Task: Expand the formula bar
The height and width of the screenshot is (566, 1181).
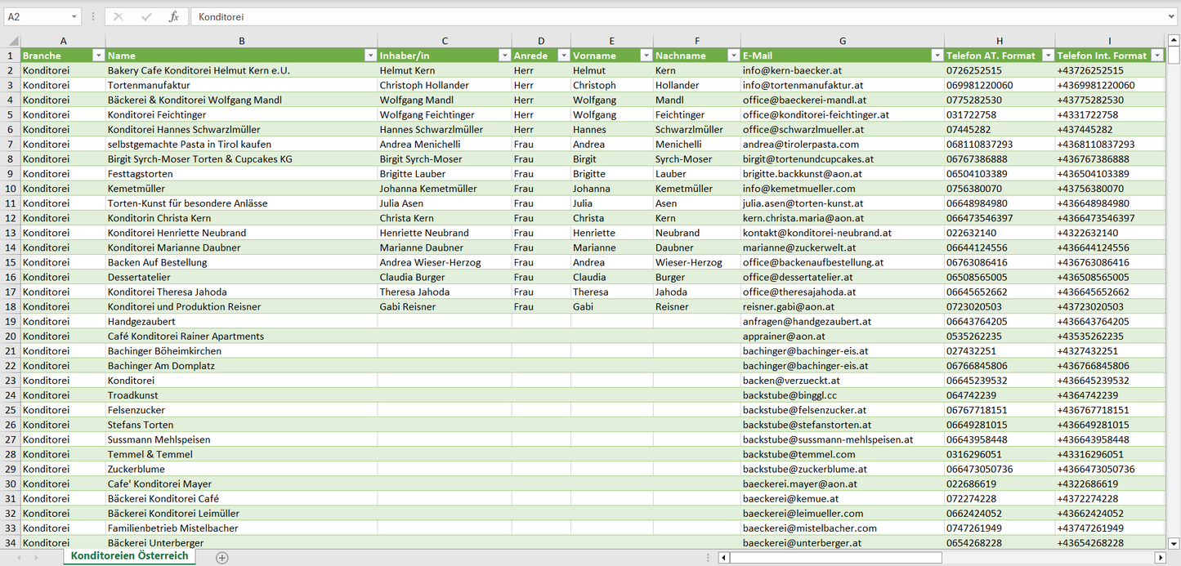Action: pyautogui.click(x=1173, y=16)
